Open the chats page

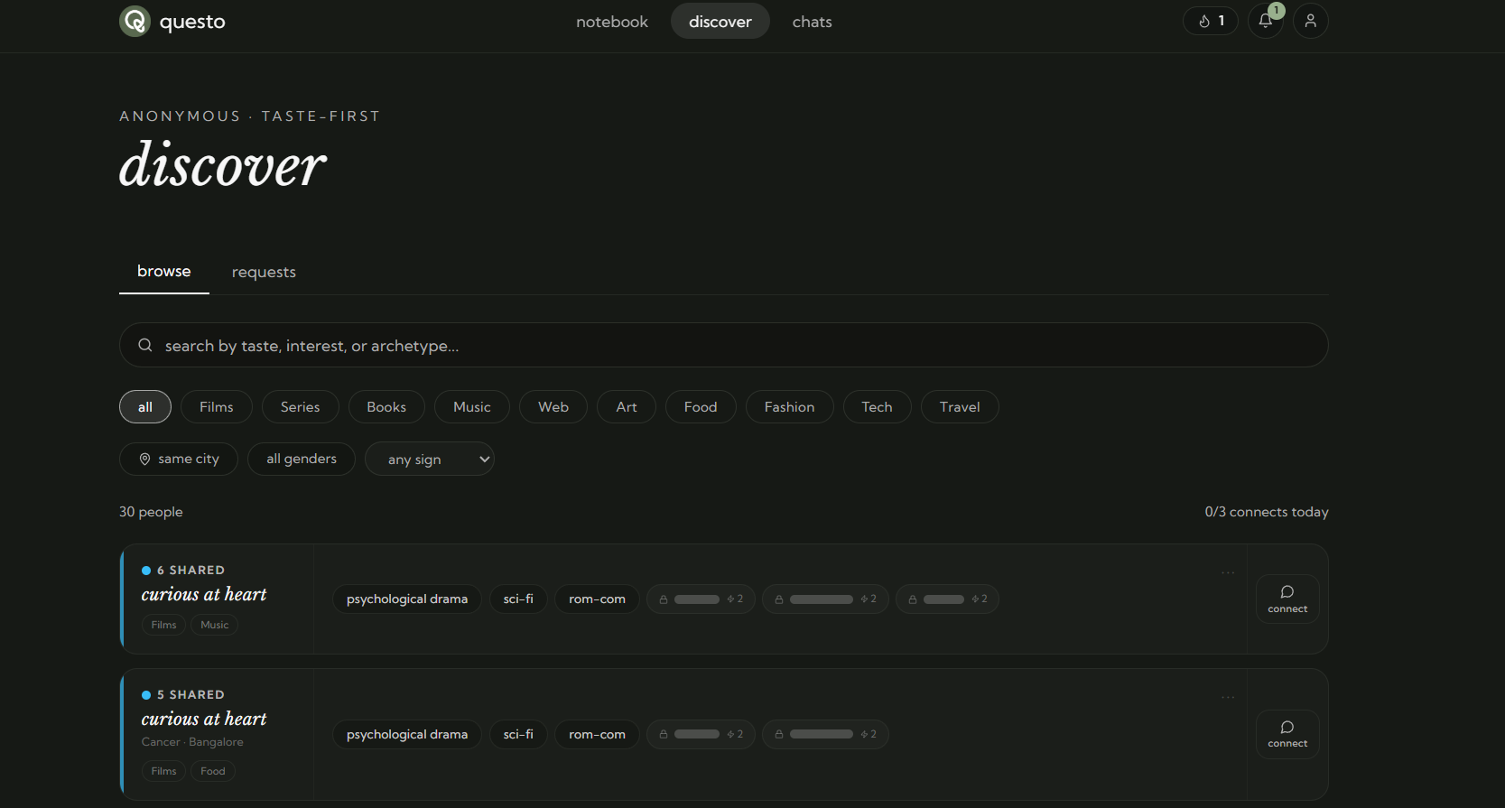813,22
